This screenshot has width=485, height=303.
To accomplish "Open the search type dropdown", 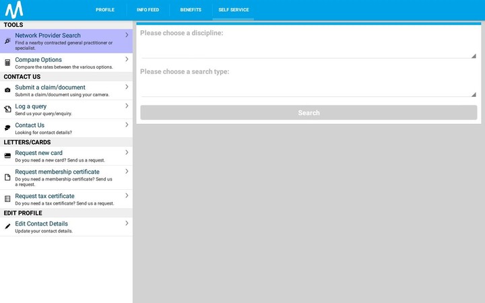I will tap(309, 88).
